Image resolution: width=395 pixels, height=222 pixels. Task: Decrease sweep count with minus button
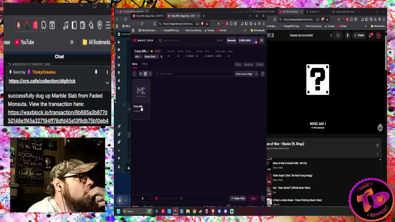pos(136,199)
